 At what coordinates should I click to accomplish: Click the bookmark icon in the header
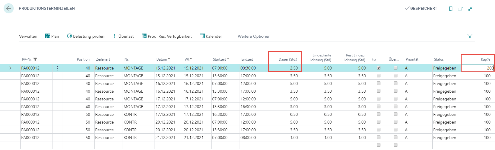[x=451, y=9]
